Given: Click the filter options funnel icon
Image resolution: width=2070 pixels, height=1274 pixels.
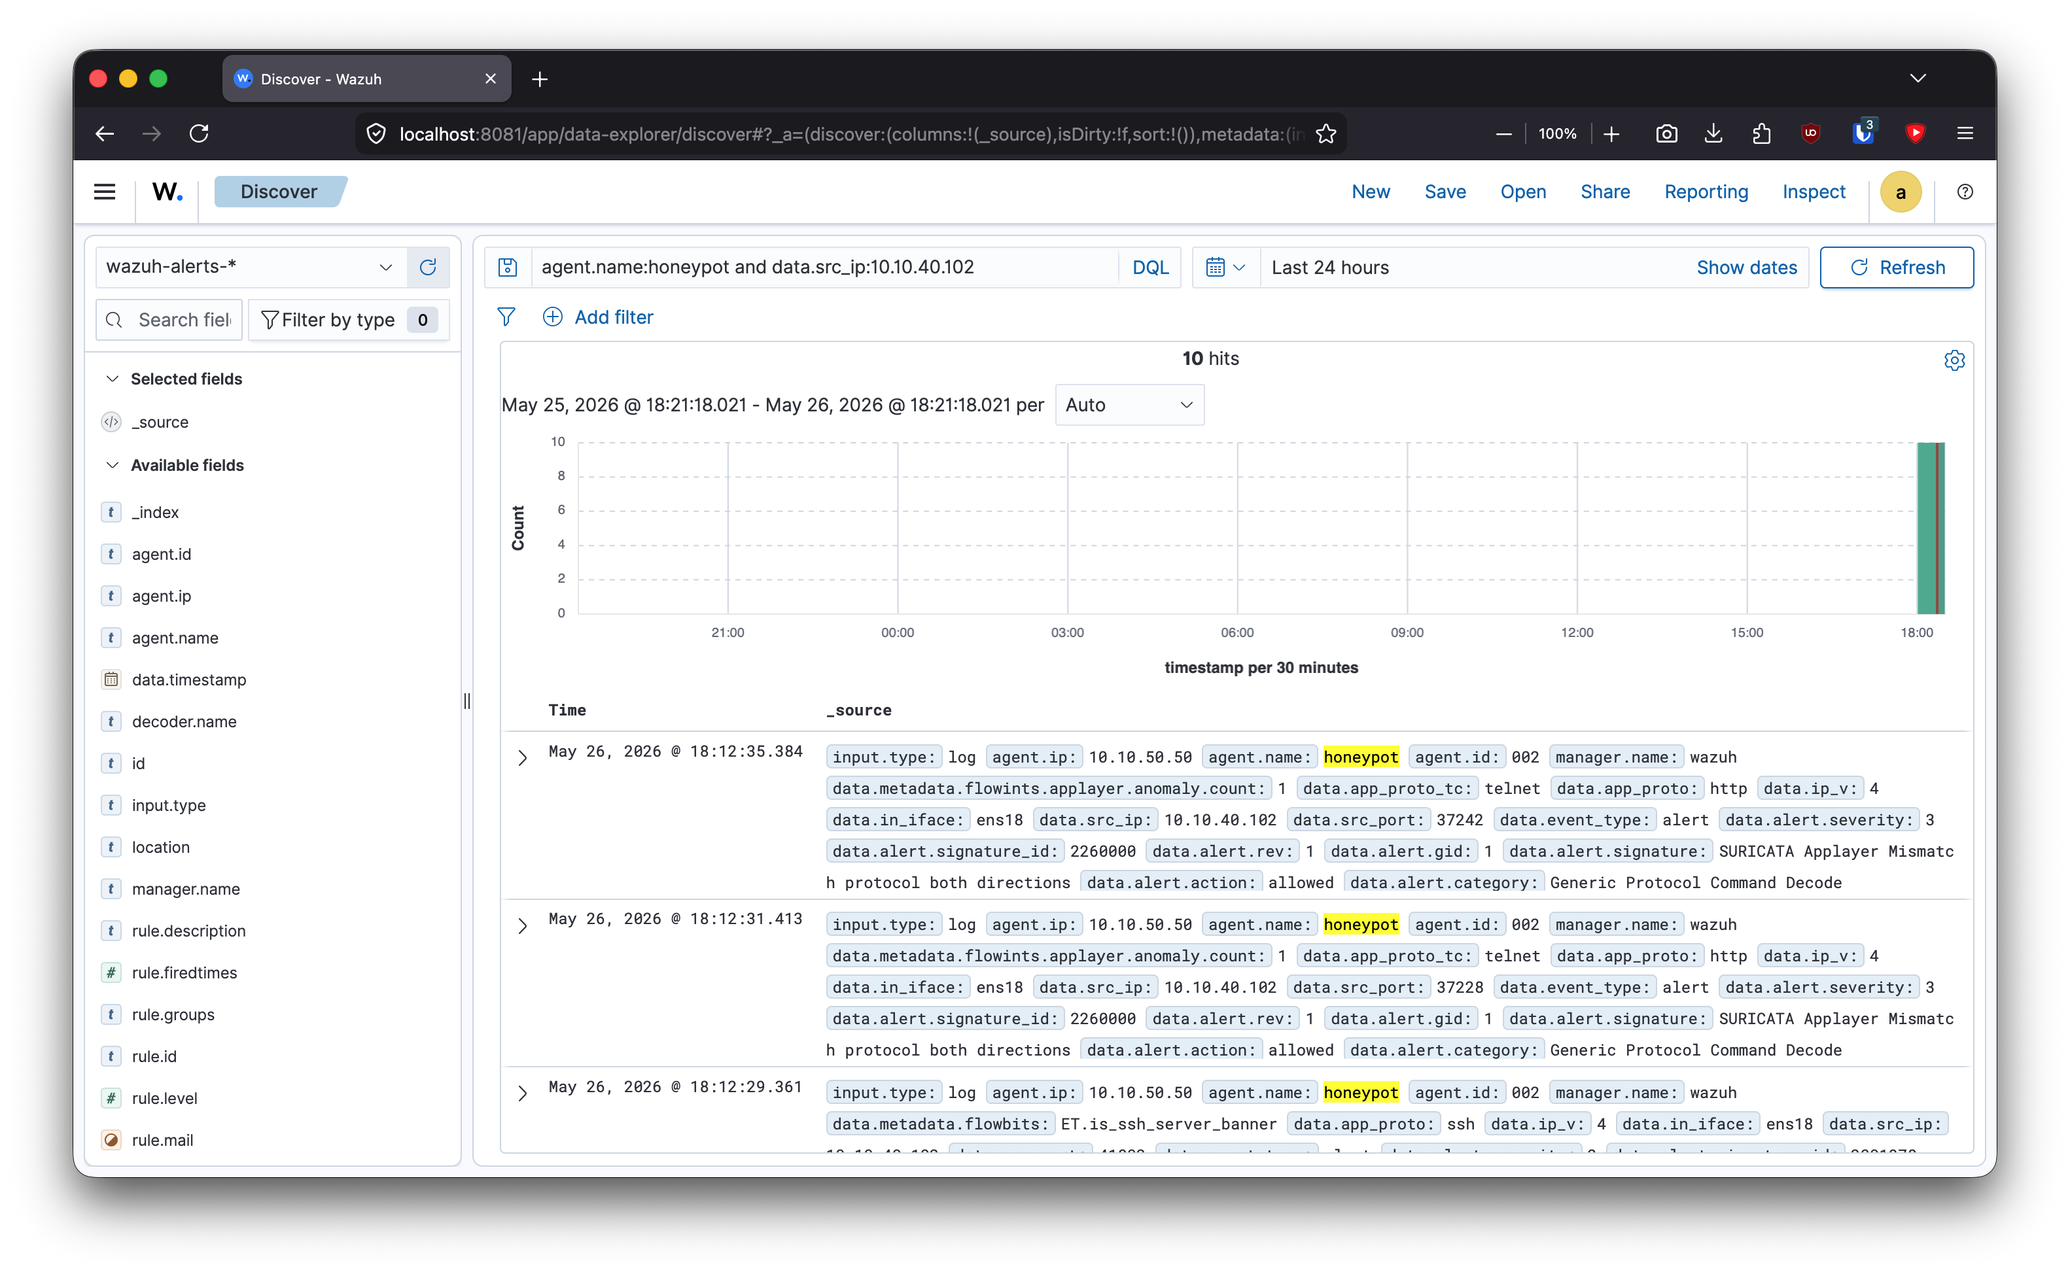Looking at the screenshot, I should pyautogui.click(x=506, y=317).
